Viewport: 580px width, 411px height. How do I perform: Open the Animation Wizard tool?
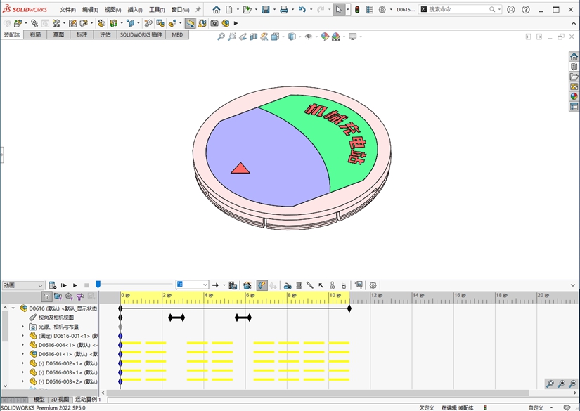point(247,285)
